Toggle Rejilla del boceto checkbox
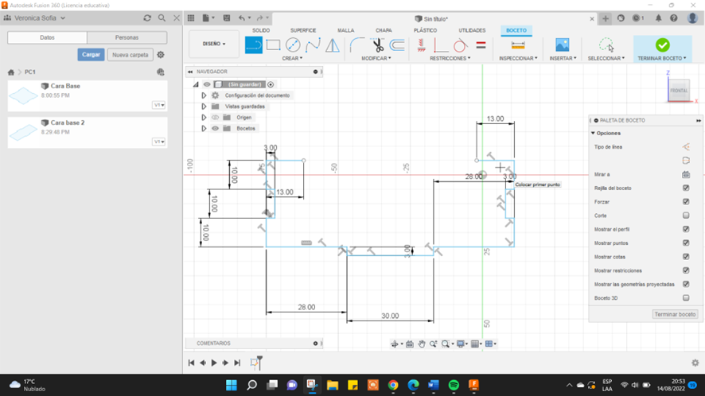This screenshot has height=396, width=705. 686,188
